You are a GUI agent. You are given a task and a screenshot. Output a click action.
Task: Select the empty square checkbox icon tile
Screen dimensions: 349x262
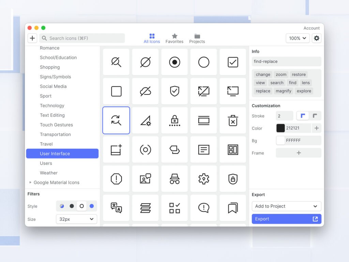[116, 91]
